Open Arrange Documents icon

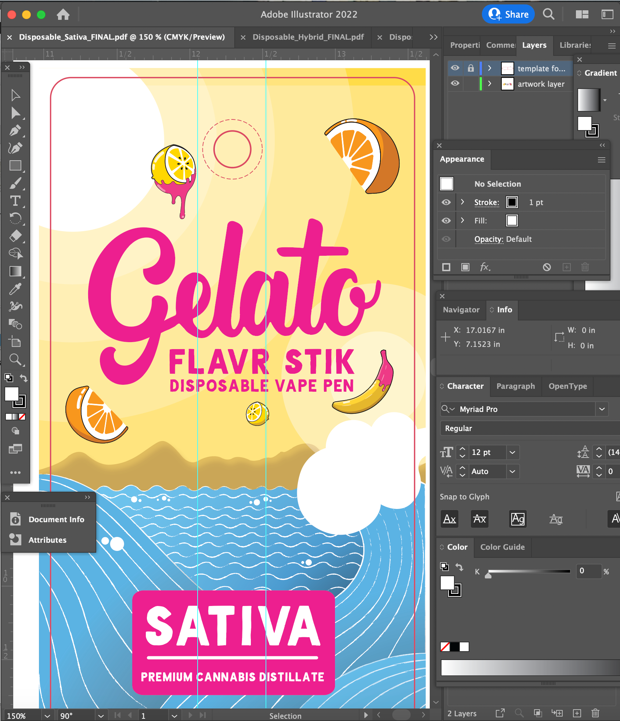pos(582,14)
